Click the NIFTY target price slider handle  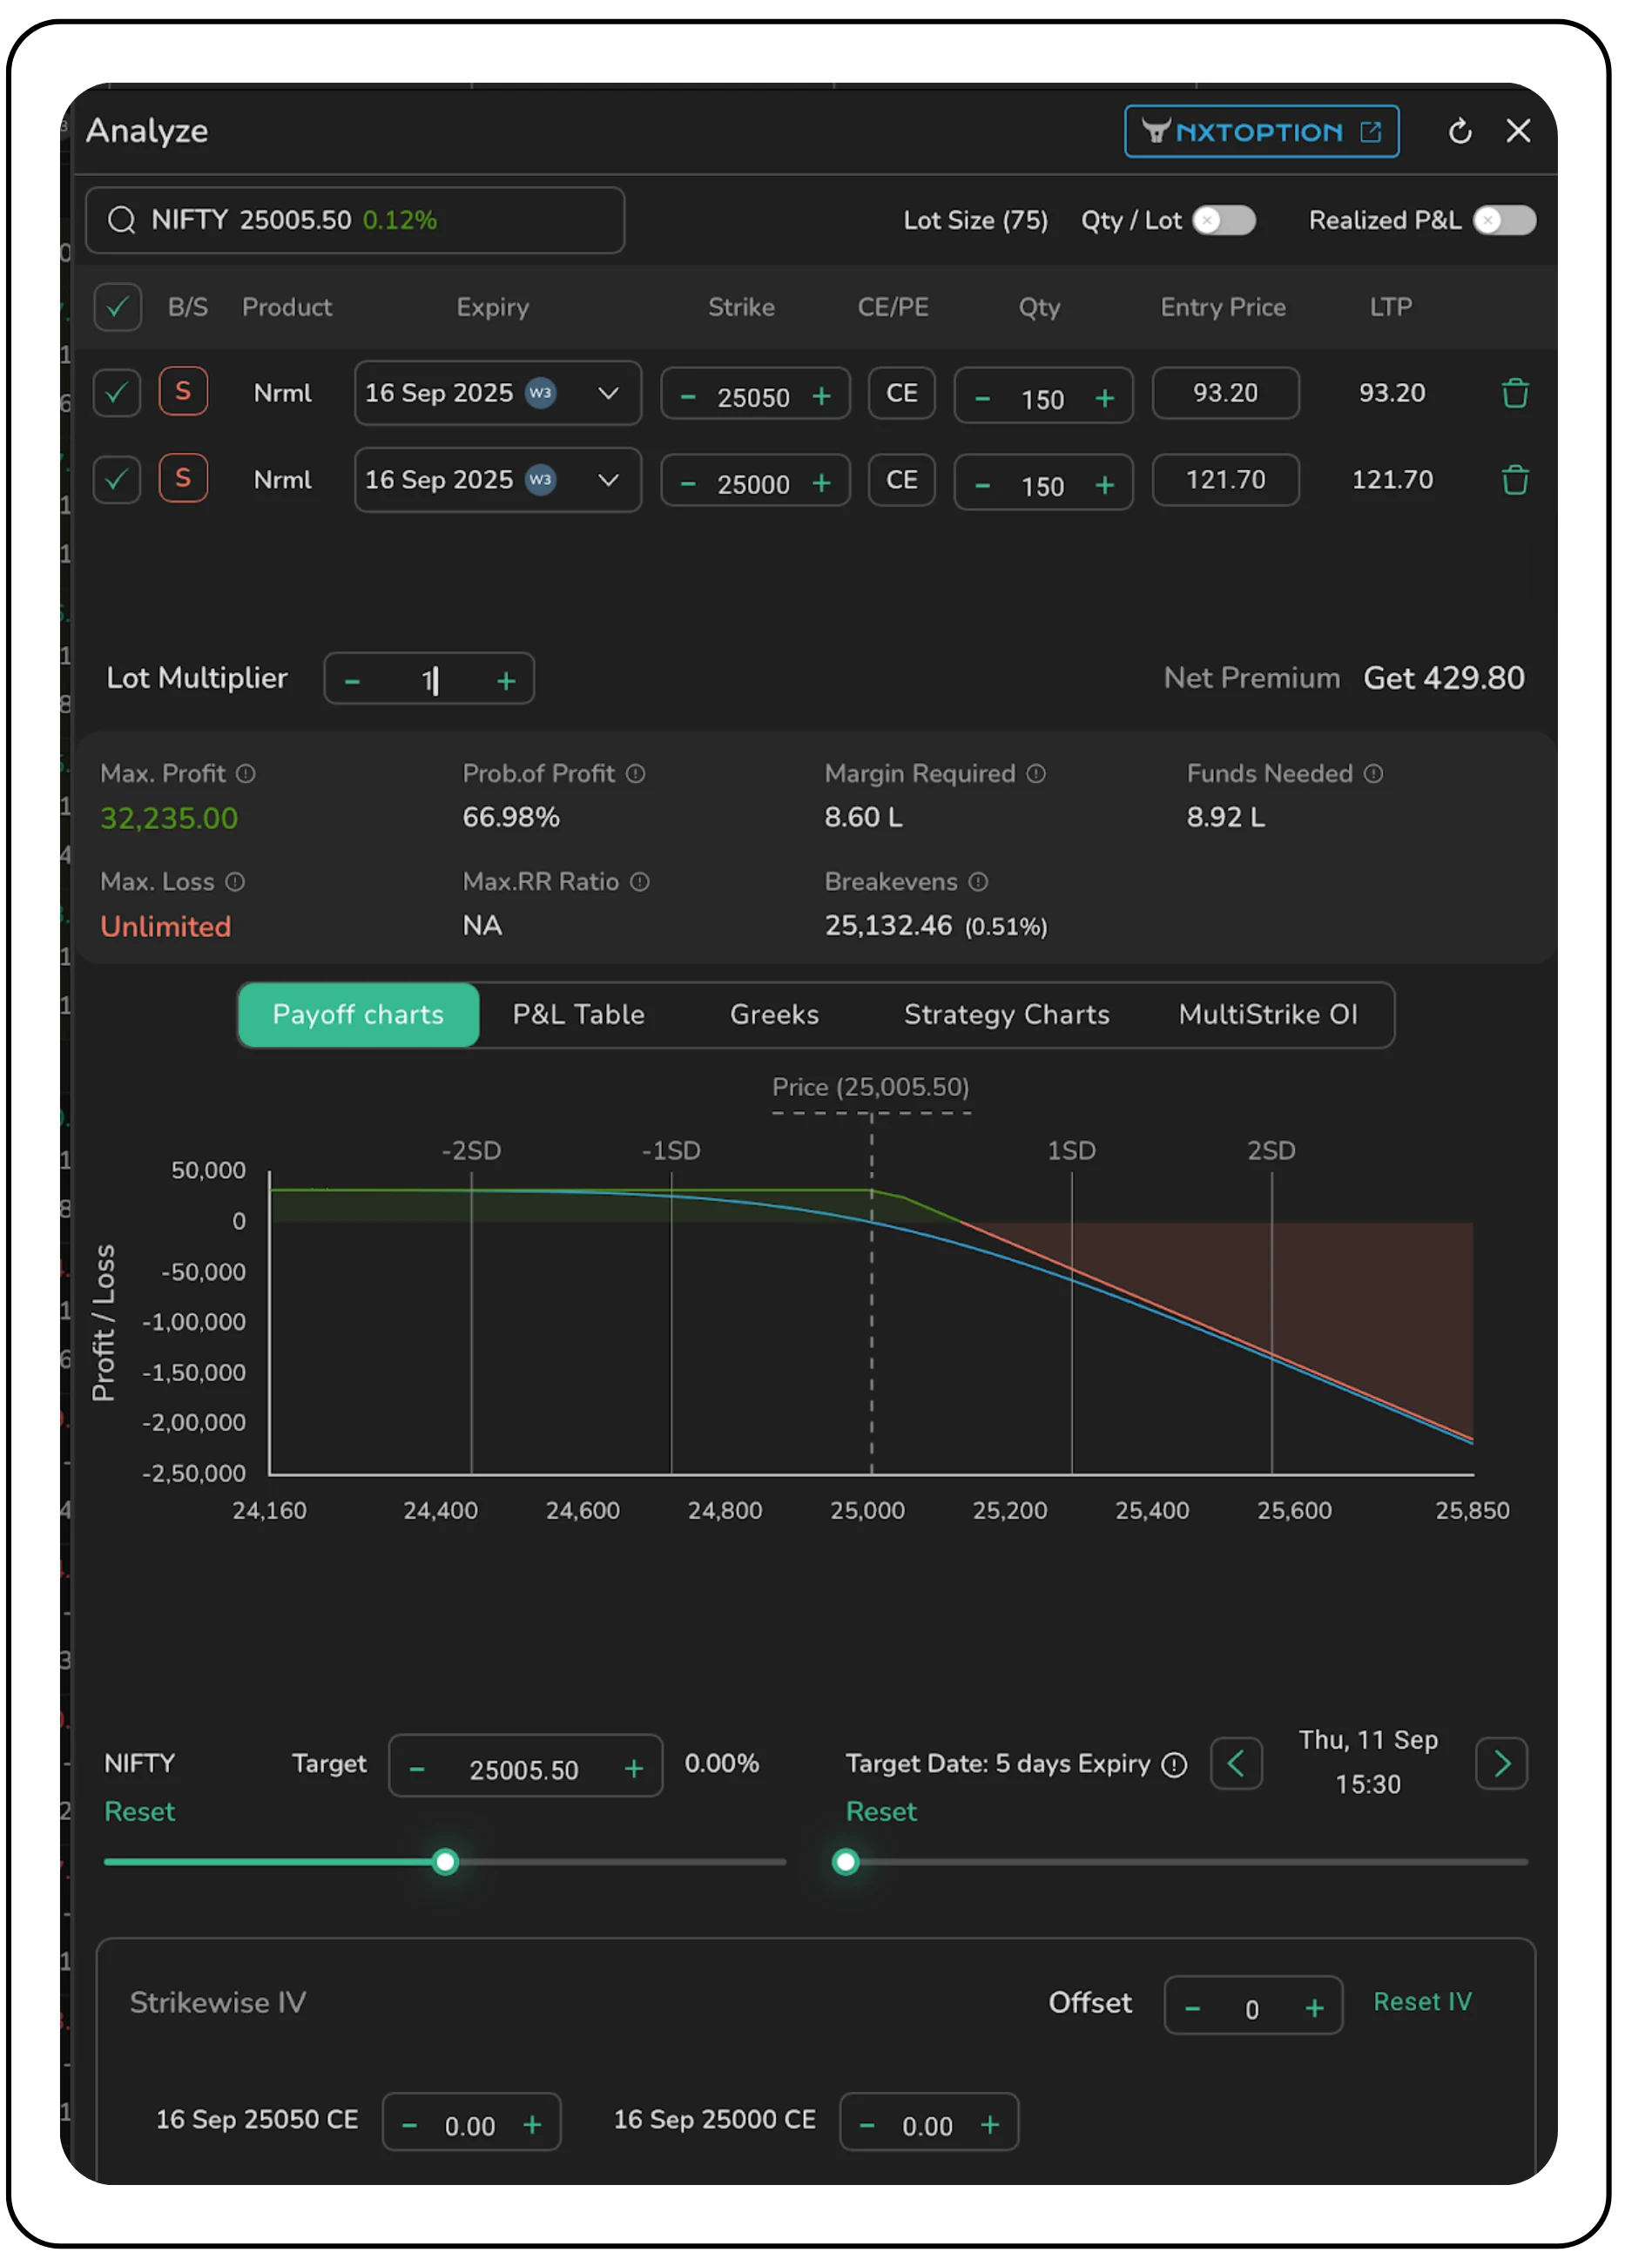(x=446, y=1862)
